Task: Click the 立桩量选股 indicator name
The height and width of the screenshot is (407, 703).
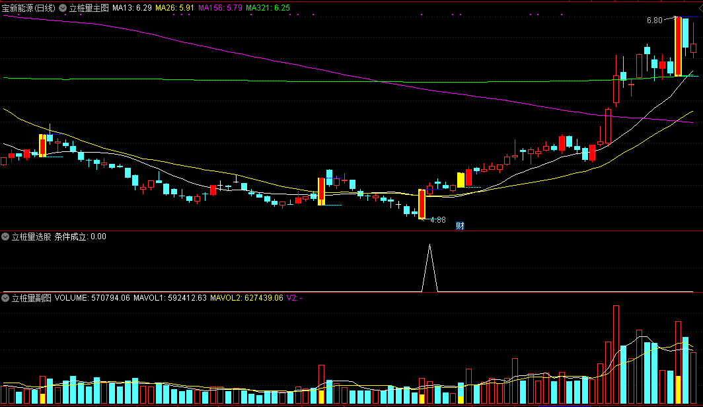Action: pyautogui.click(x=32, y=237)
